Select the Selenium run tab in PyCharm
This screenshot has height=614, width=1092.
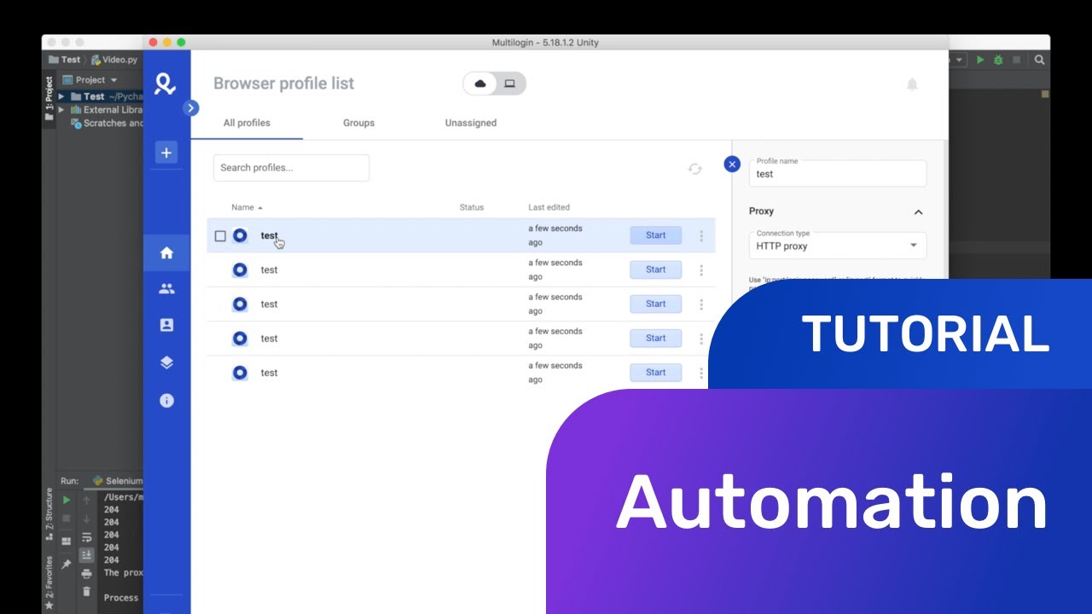[118, 481]
